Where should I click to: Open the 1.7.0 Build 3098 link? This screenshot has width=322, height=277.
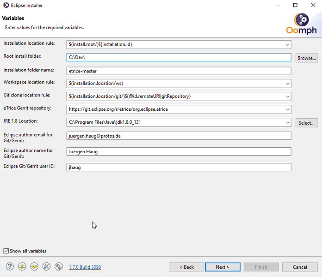click(85, 267)
